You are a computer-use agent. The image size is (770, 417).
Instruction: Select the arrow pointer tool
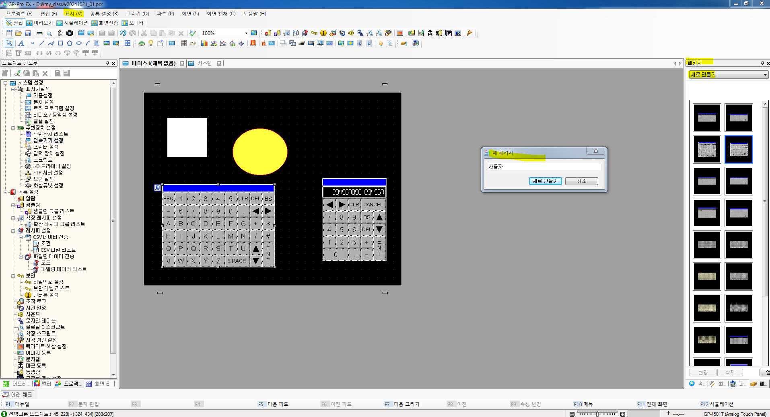(9, 43)
